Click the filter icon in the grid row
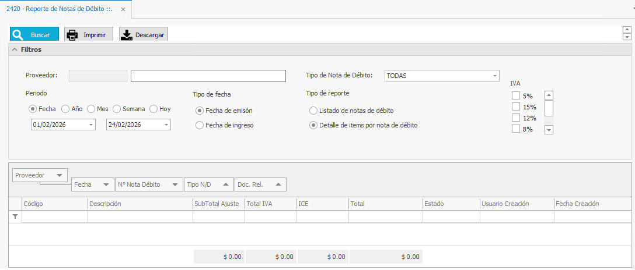The height and width of the screenshot is (270, 635). 15,216
